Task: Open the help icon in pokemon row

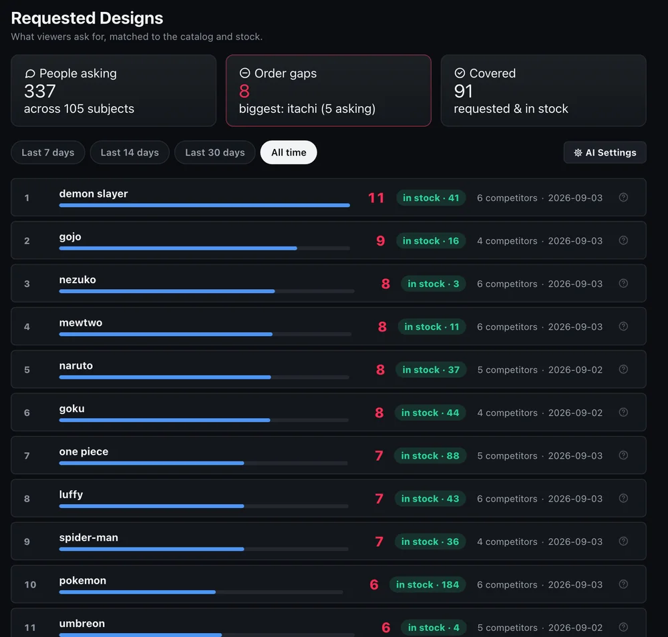Action: 623,584
